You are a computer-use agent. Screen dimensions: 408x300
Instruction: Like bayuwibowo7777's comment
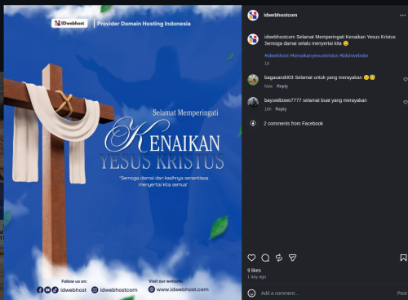[406, 102]
